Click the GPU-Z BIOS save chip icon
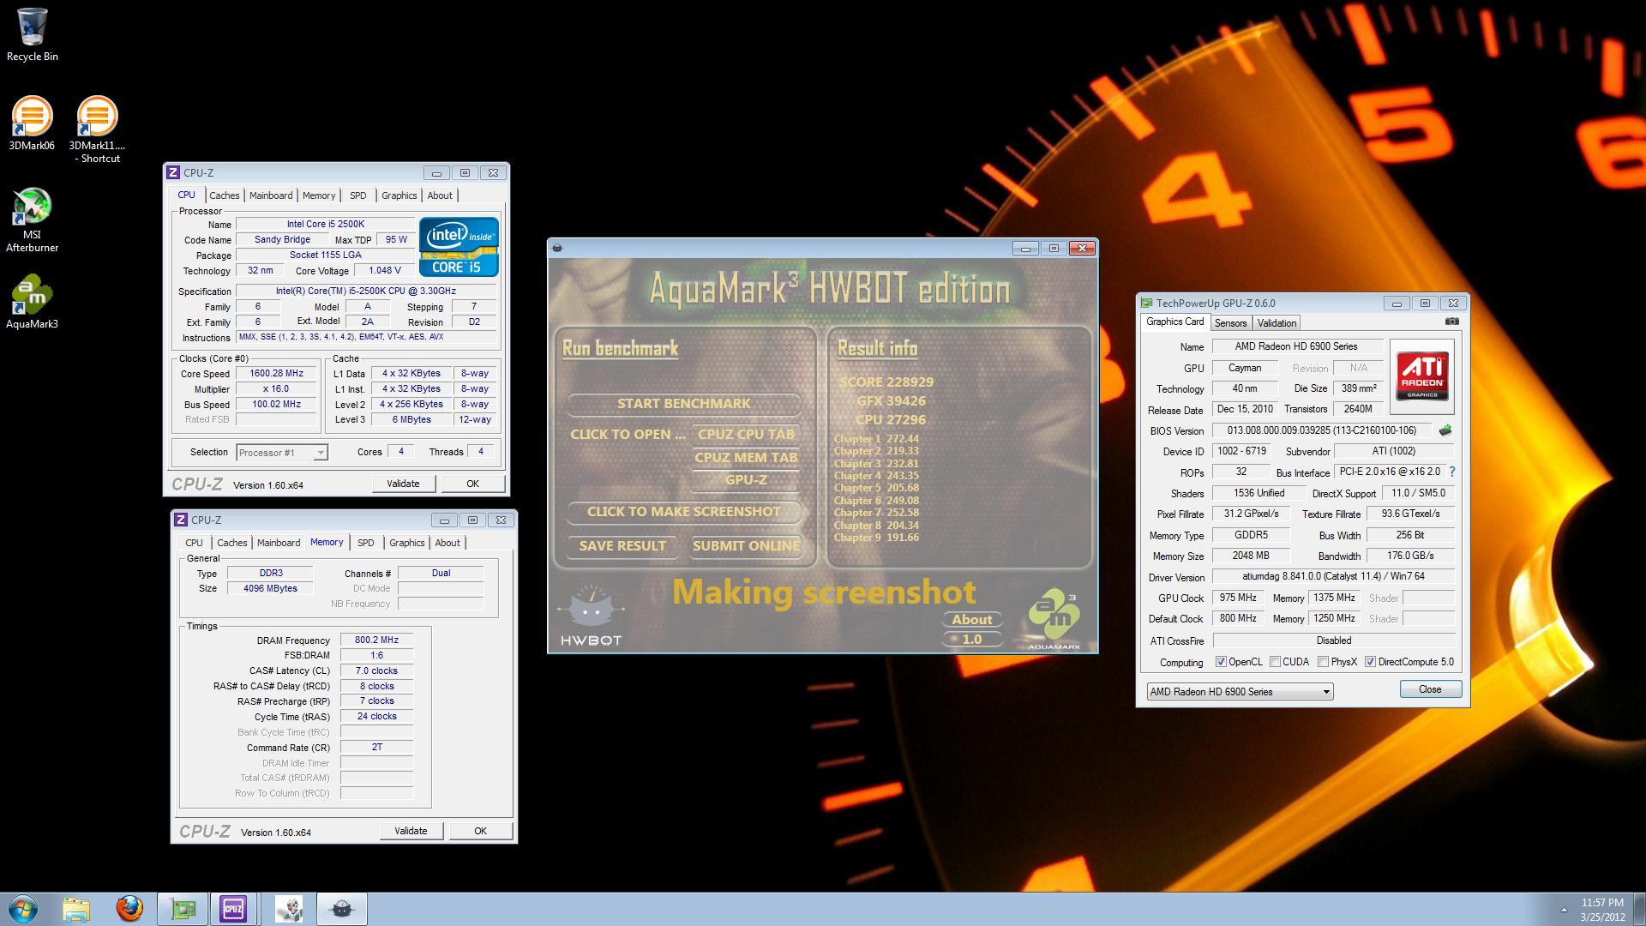 pos(1445,430)
